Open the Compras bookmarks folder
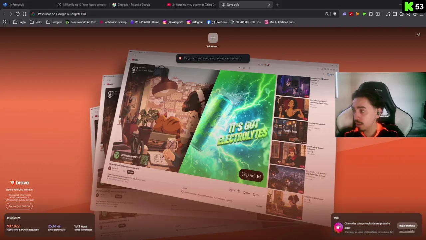Viewport: 426px width, 240px height. point(54,22)
